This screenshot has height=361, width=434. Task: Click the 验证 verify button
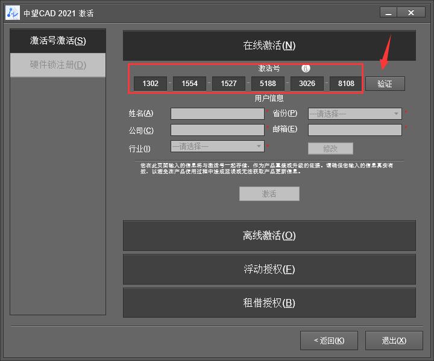click(x=385, y=84)
